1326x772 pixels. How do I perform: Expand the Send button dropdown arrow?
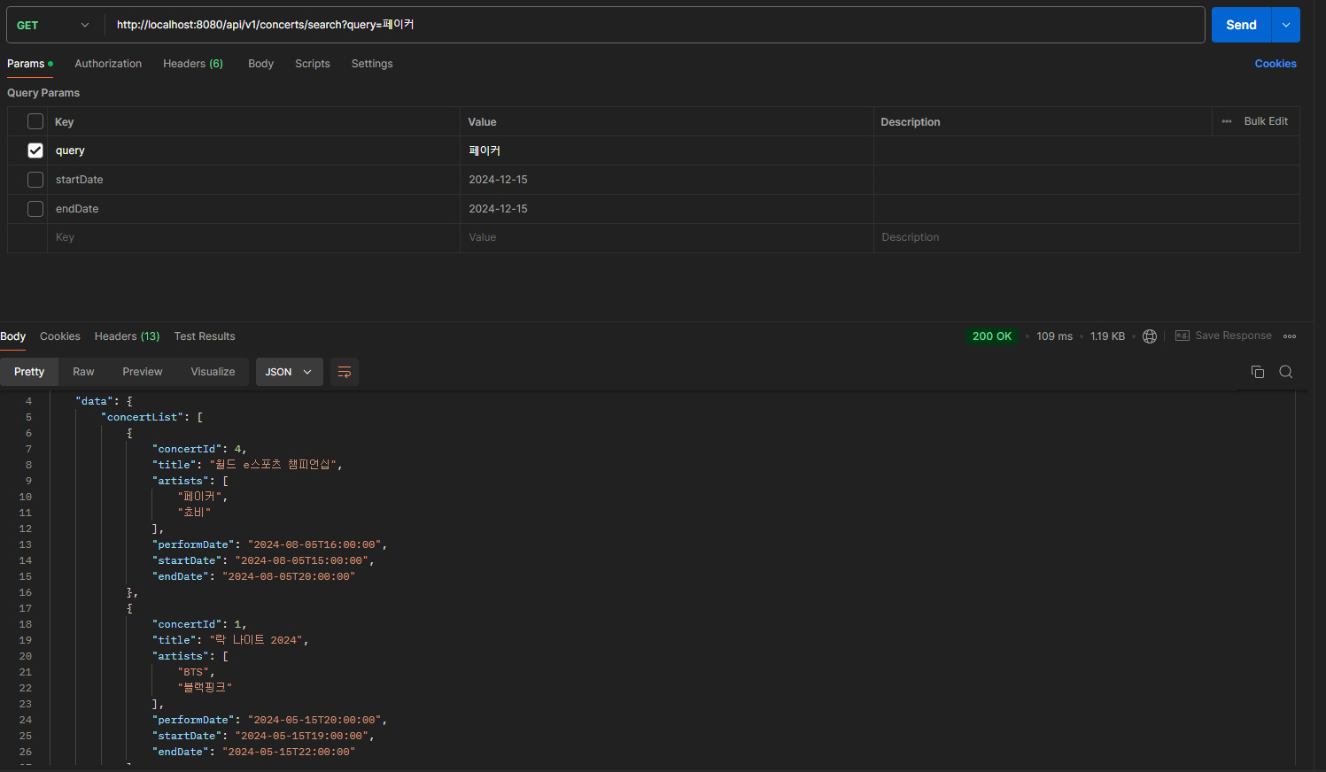[x=1284, y=24]
